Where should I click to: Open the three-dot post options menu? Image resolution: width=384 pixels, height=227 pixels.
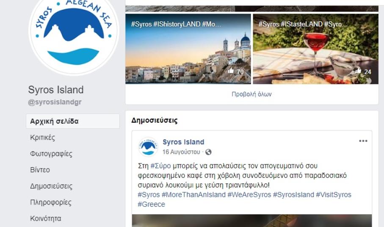point(363,141)
